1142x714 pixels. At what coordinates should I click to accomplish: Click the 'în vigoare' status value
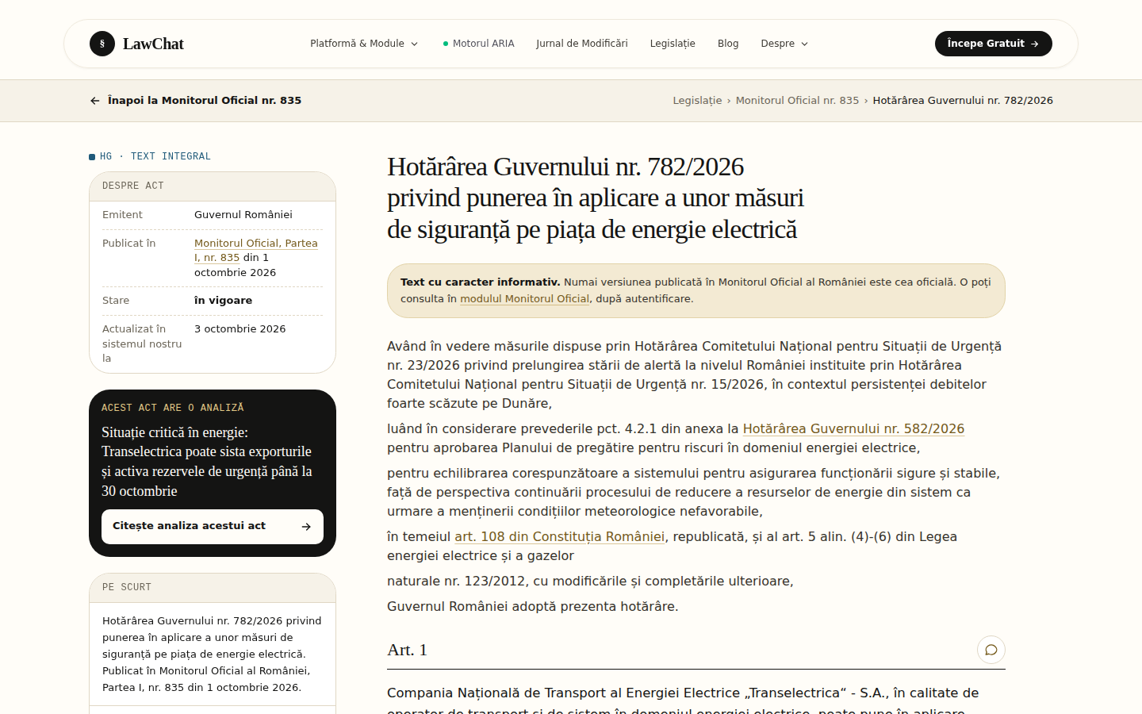(224, 301)
